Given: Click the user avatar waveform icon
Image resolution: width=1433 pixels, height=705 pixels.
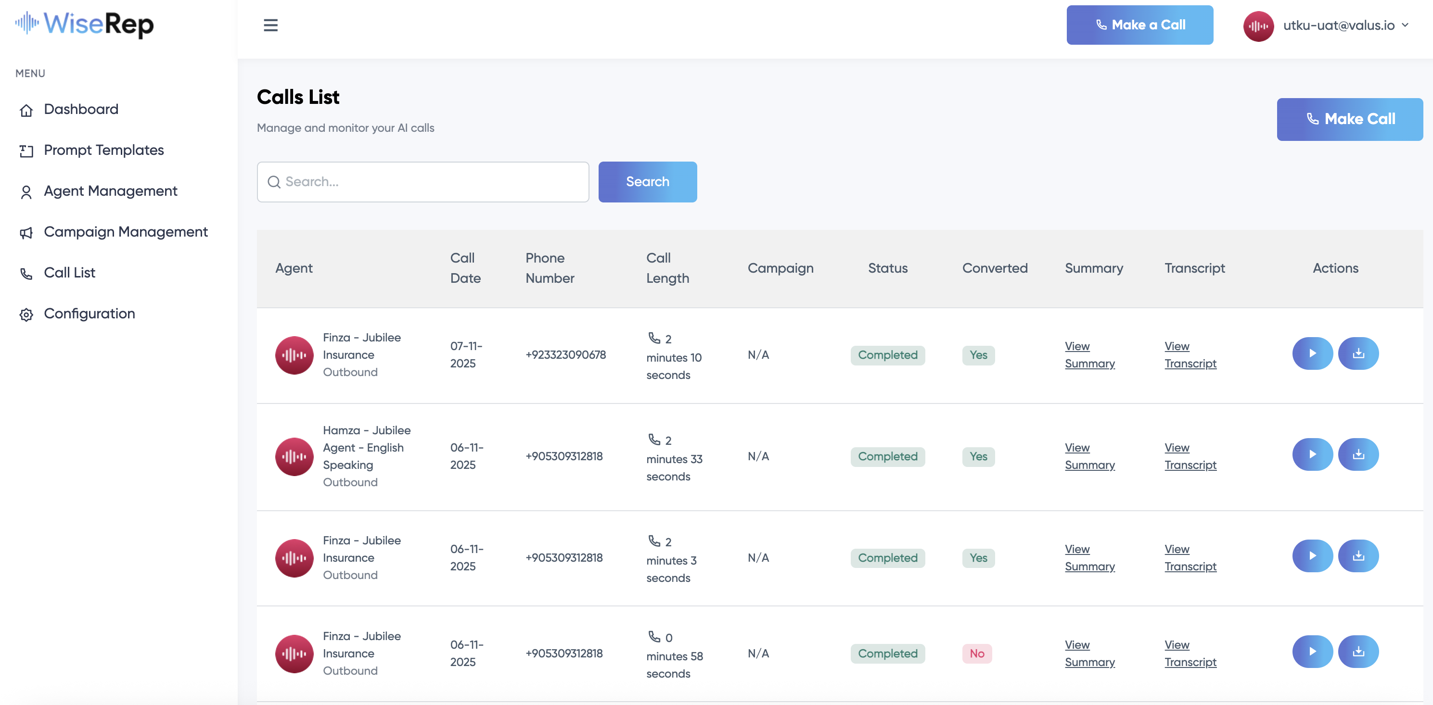Looking at the screenshot, I should (1259, 25).
